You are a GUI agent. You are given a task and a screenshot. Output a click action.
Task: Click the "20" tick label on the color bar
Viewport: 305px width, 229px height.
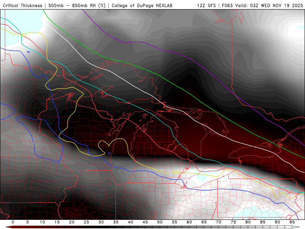[x=72, y=222]
